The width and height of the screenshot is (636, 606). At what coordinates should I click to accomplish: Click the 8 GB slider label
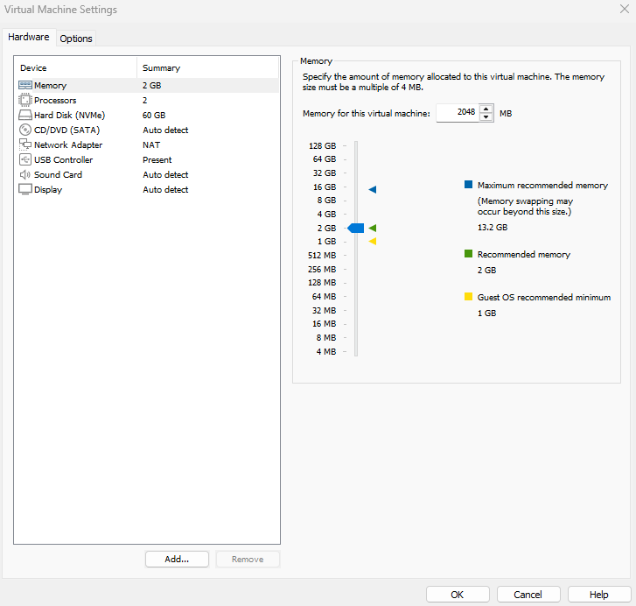pos(326,201)
